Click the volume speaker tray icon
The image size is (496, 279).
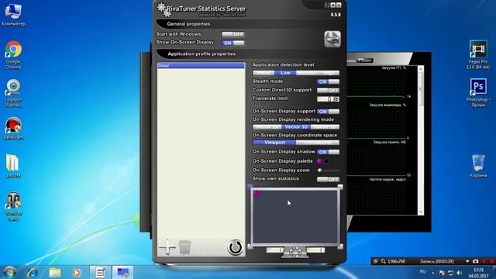(x=460, y=273)
